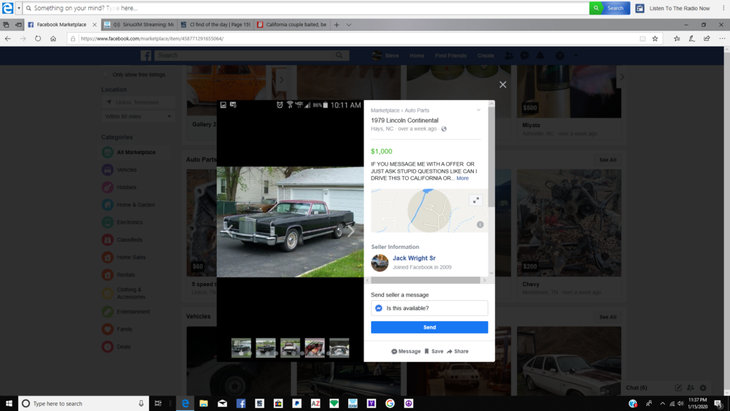See All Auto Parts listings
Viewport: 730px width, 411px height.
(x=607, y=160)
